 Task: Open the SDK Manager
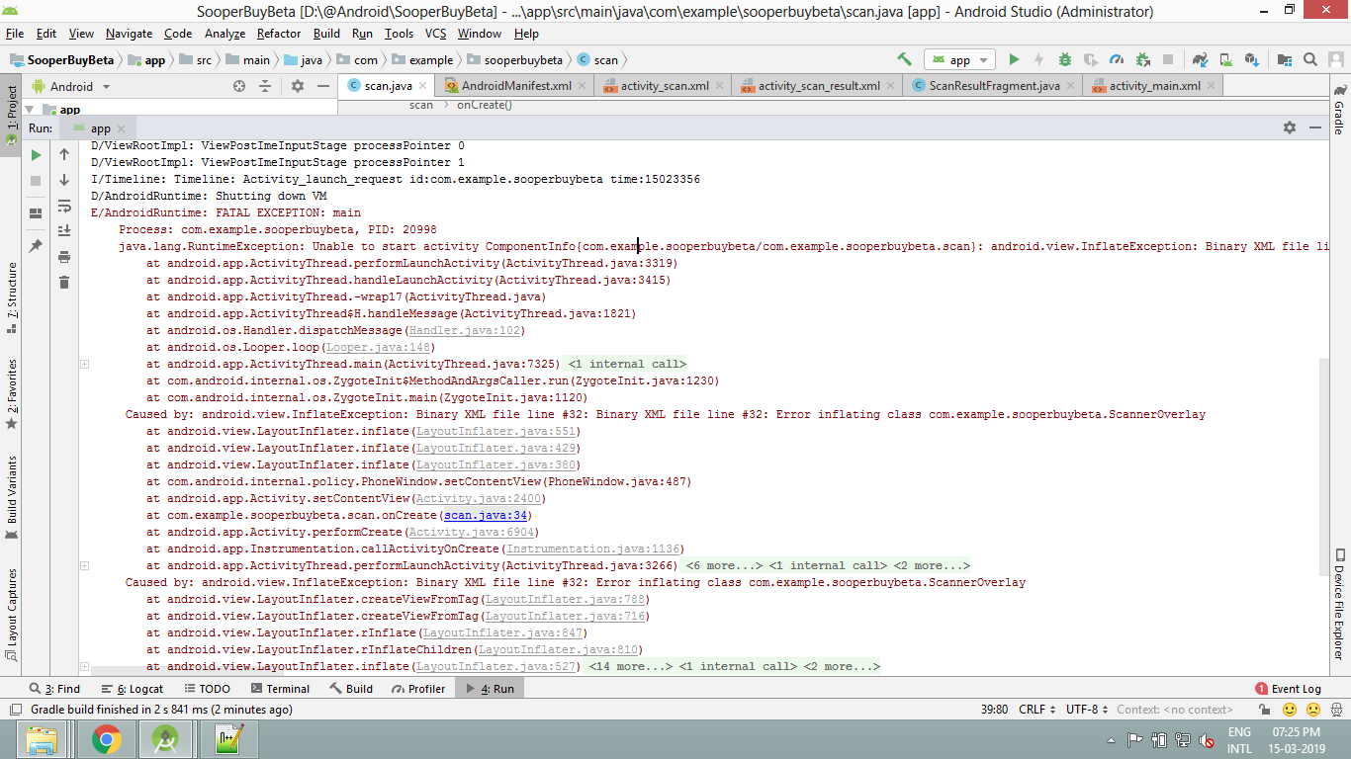click(x=1251, y=59)
